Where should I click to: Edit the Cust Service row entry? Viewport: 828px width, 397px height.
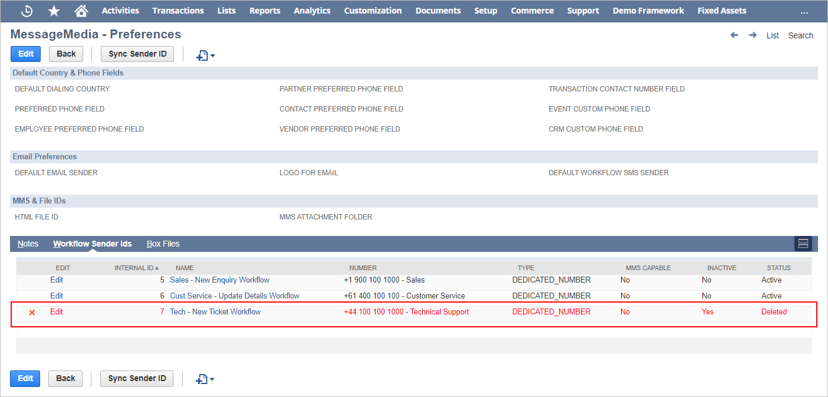coord(57,296)
